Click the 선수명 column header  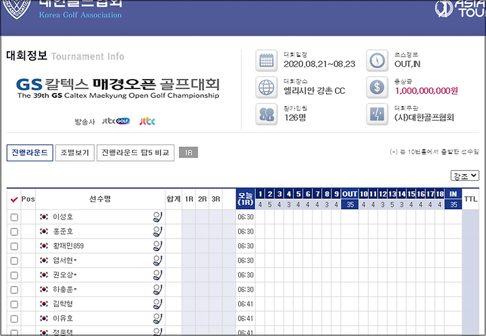[100, 199]
